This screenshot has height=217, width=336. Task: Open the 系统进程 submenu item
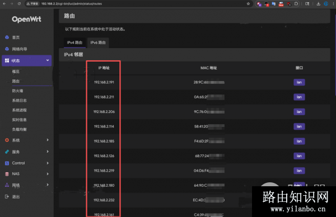click(19, 110)
